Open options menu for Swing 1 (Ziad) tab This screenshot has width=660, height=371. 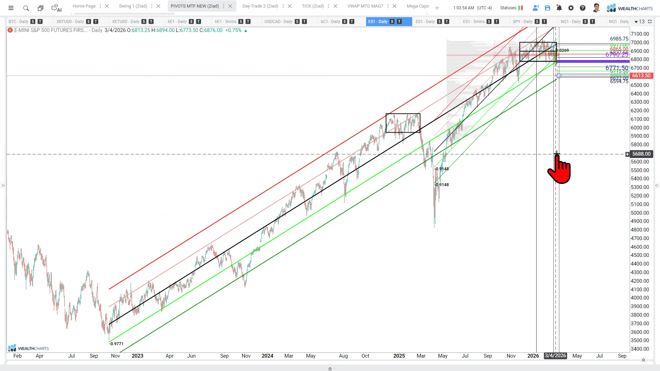[x=152, y=6]
